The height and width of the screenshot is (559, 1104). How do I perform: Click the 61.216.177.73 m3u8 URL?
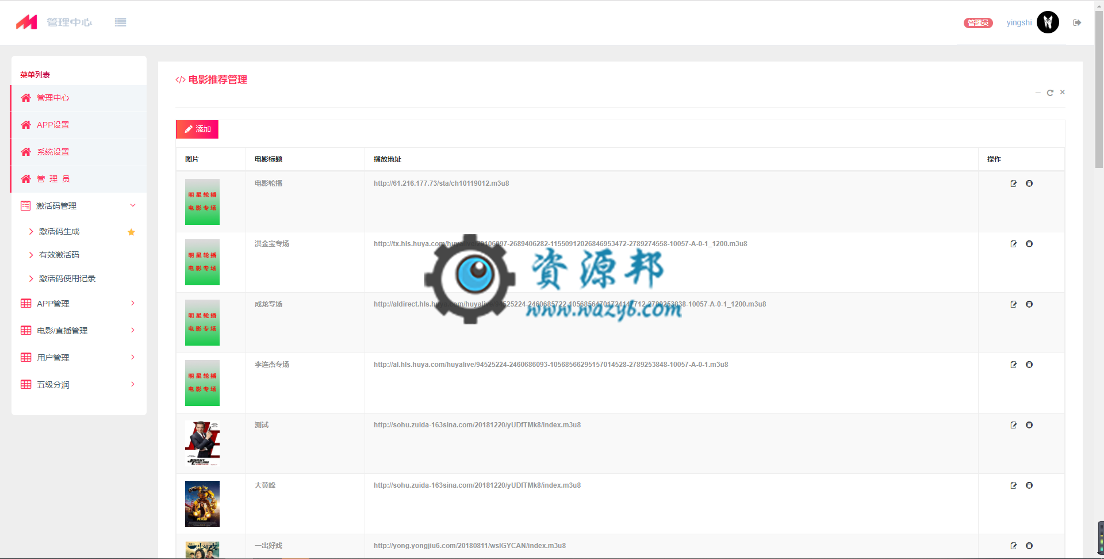[441, 183]
